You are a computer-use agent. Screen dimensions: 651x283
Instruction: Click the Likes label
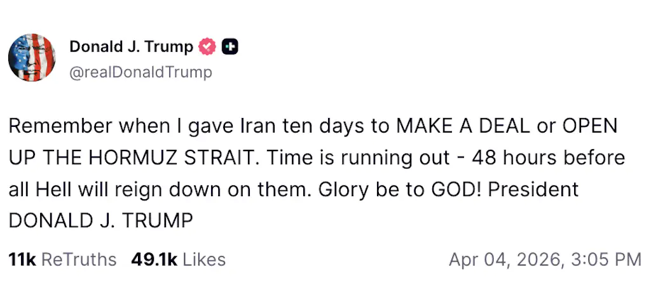[204, 260]
